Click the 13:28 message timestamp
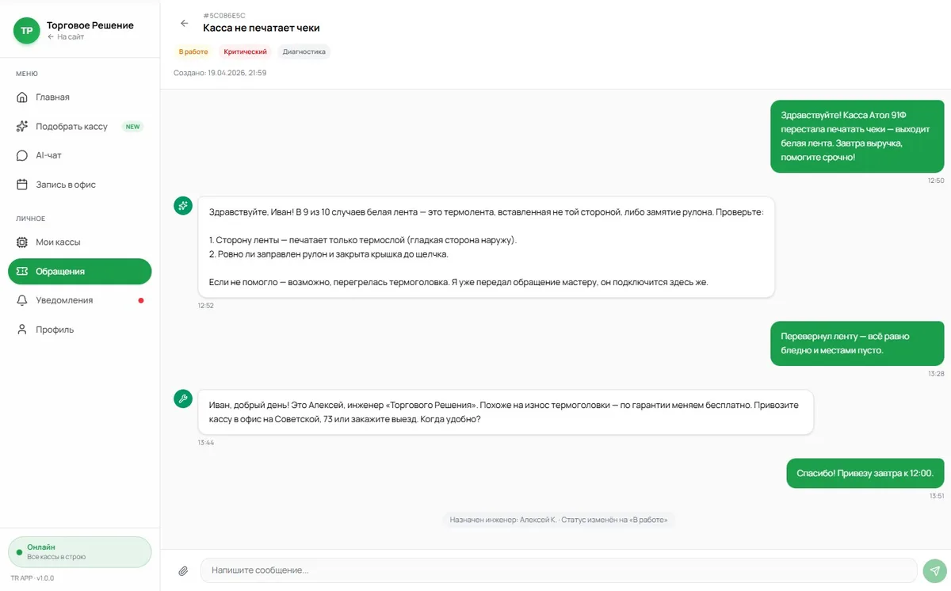 coord(936,373)
